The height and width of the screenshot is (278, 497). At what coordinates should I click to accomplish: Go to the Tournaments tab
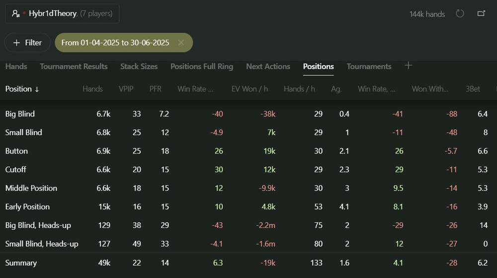pos(369,67)
